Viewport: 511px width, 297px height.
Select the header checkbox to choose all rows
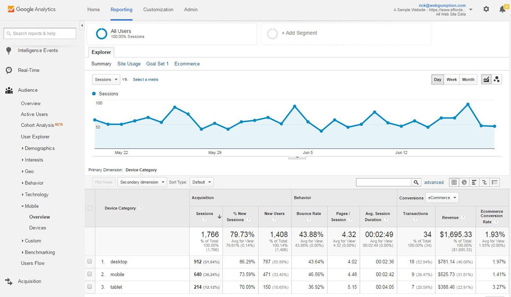[89, 208]
